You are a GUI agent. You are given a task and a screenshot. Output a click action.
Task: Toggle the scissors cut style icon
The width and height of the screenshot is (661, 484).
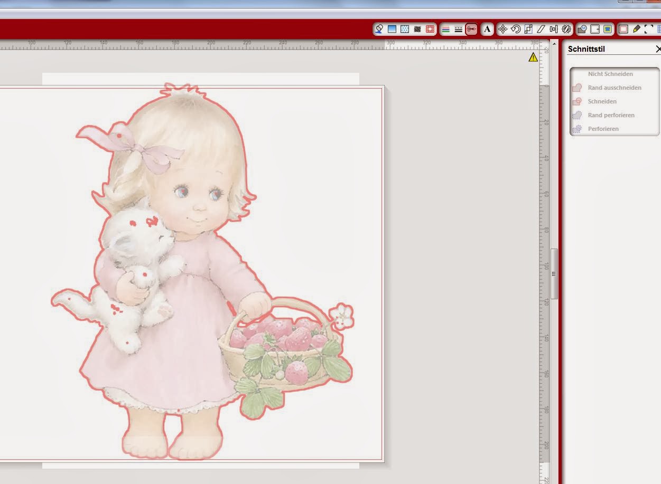coord(471,29)
